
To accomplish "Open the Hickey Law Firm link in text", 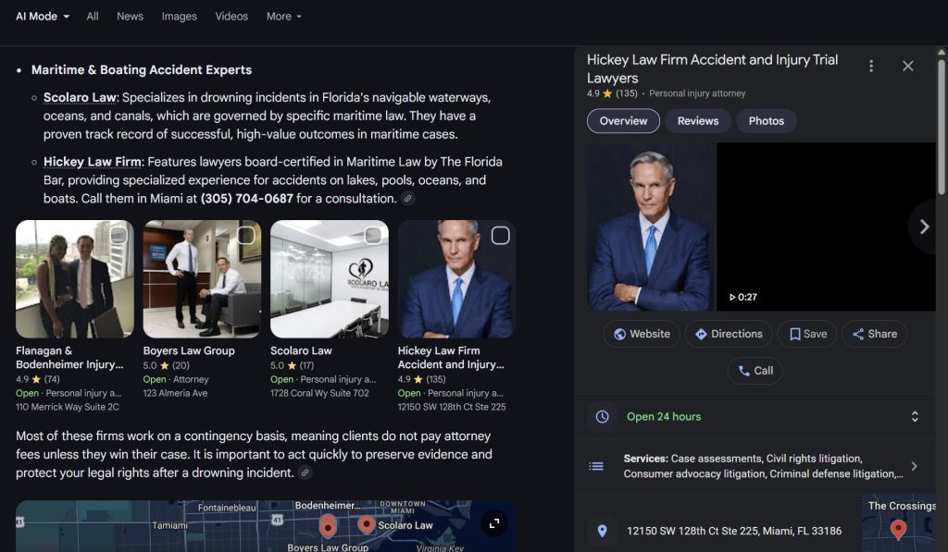I will 93,162.
